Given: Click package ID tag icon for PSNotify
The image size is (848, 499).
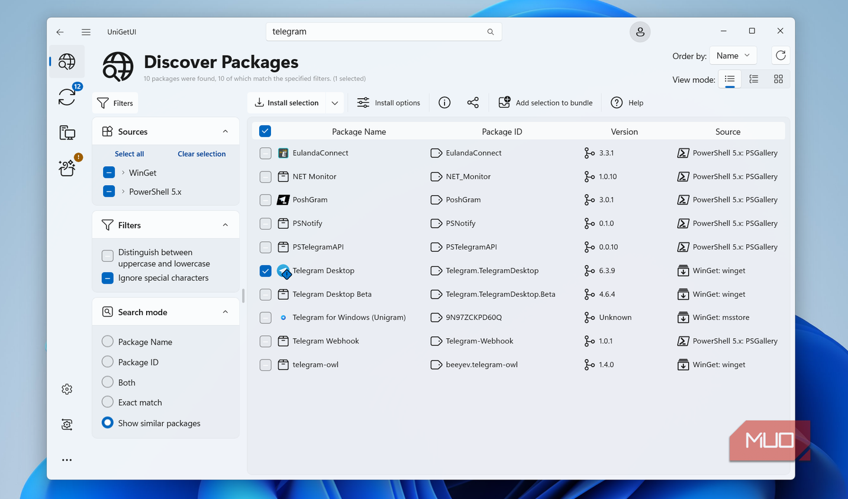Looking at the screenshot, I should coord(436,223).
